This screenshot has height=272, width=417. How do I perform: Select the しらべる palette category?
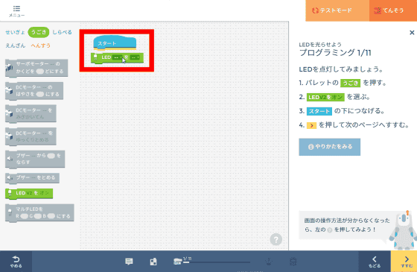click(62, 32)
